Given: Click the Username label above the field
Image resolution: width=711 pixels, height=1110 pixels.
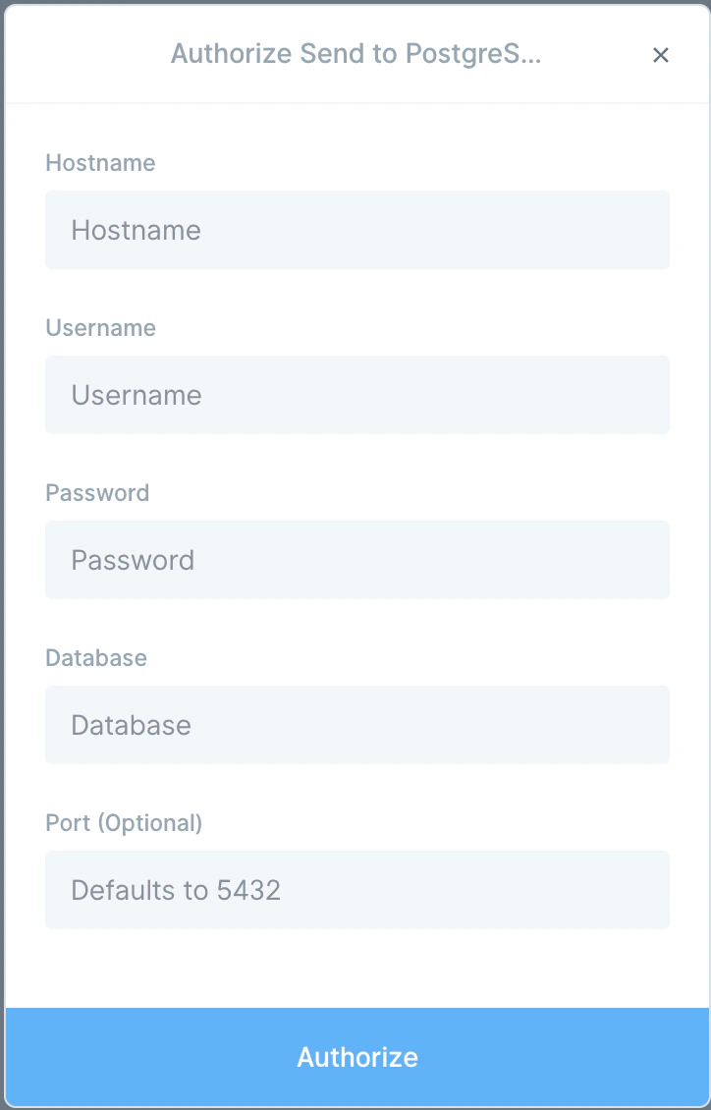Looking at the screenshot, I should [x=100, y=328].
